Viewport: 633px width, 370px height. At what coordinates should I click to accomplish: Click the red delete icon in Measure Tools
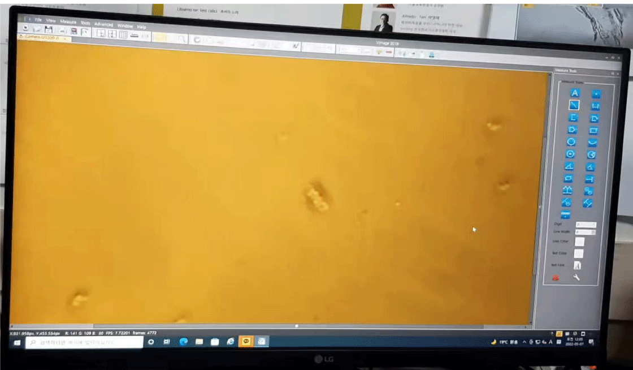tap(556, 277)
